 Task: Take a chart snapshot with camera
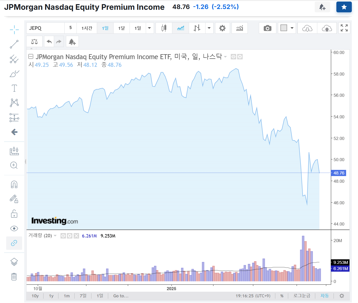click(268, 28)
